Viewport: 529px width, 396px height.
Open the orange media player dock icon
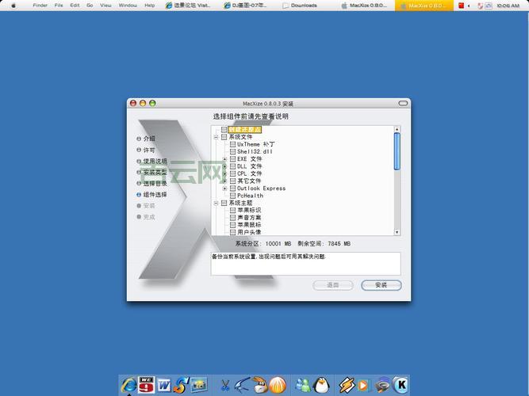364,386
